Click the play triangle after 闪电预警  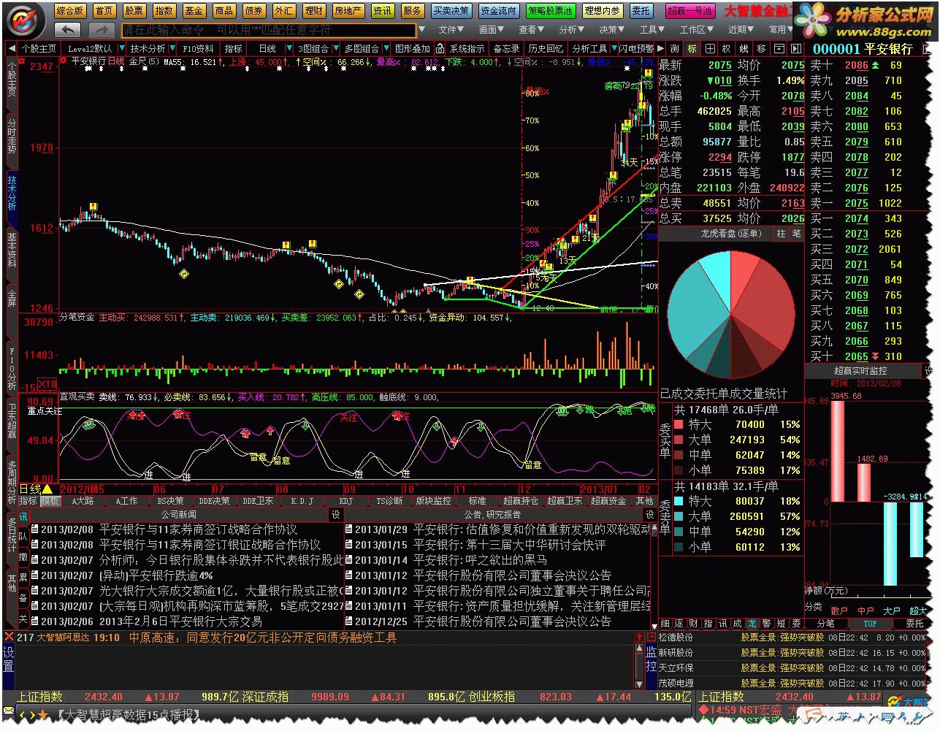(x=659, y=48)
